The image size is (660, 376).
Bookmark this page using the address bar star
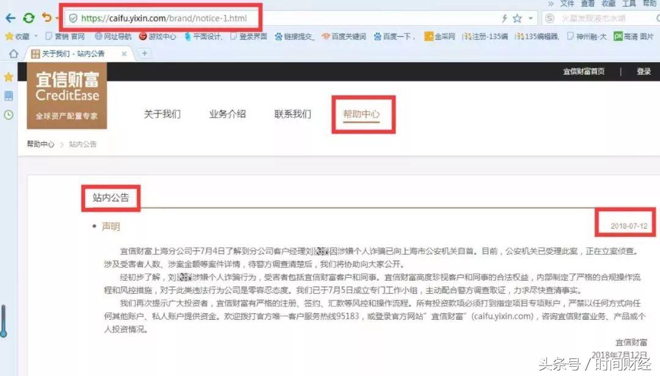tap(518, 18)
